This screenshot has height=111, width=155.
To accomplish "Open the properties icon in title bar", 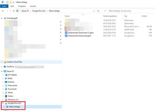I will [7, 2].
